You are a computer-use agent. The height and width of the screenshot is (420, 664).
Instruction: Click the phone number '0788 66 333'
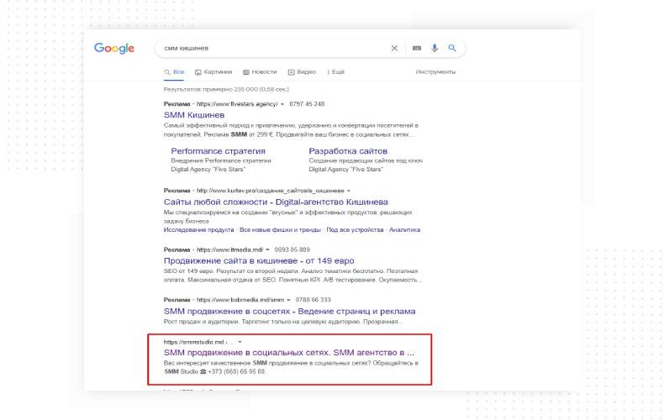click(314, 300)
